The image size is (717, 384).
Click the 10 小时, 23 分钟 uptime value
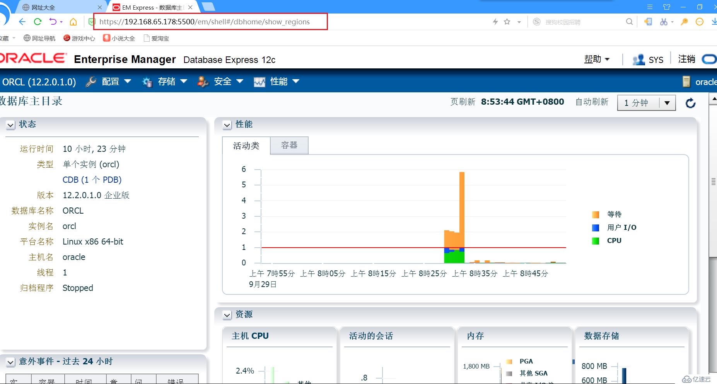[94, 149]
